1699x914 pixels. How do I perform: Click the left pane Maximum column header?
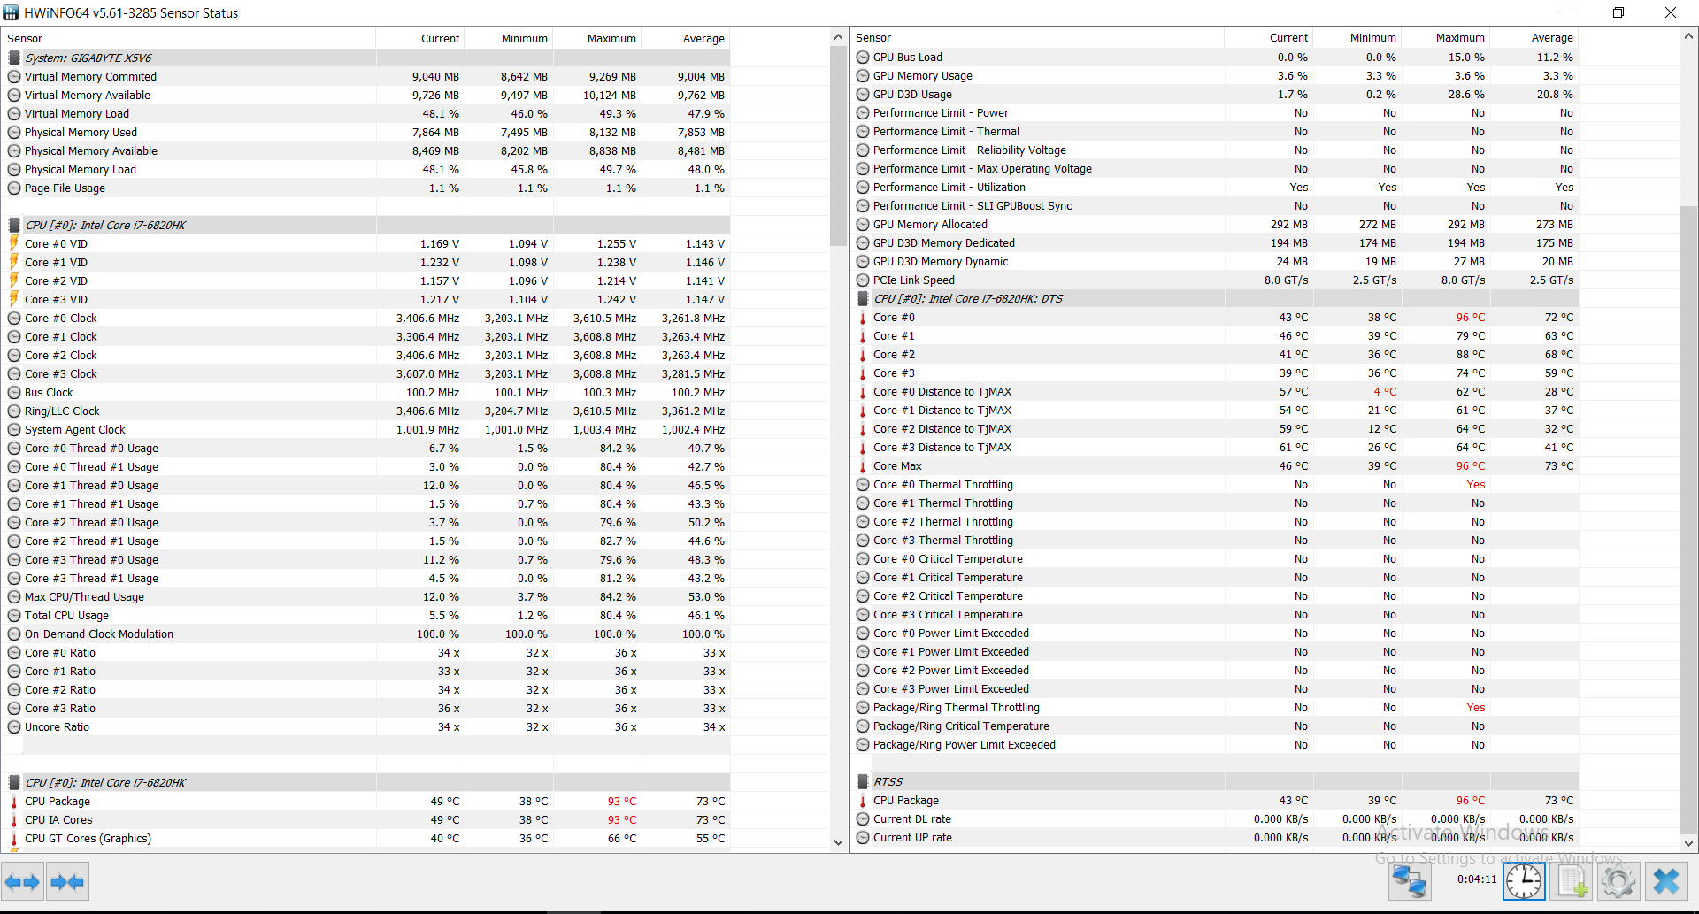point(597,39)
